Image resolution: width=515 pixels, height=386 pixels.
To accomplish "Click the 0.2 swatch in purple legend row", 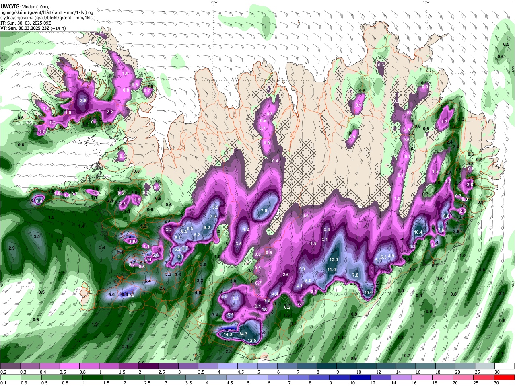I will coord(10,366).
